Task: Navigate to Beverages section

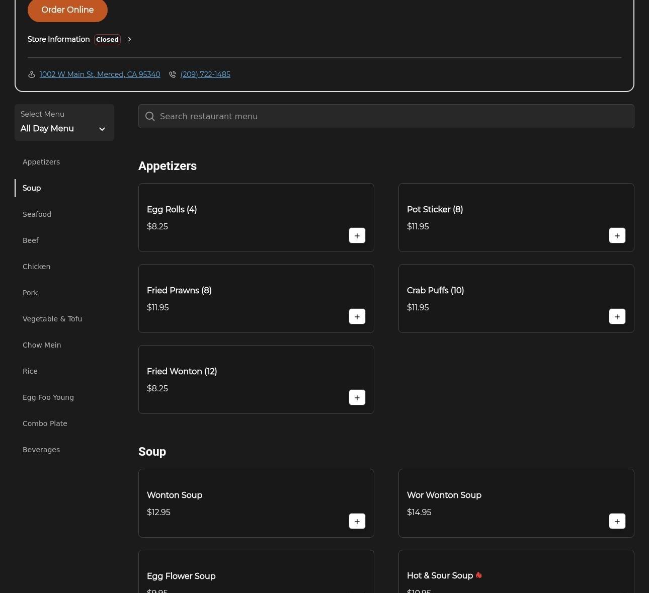Action: (41, 450)
